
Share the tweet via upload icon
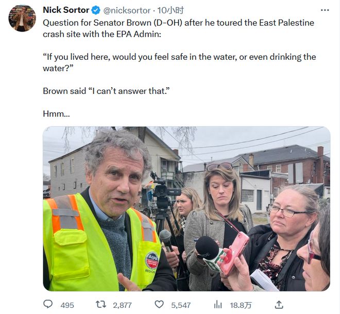click(279, 305)
